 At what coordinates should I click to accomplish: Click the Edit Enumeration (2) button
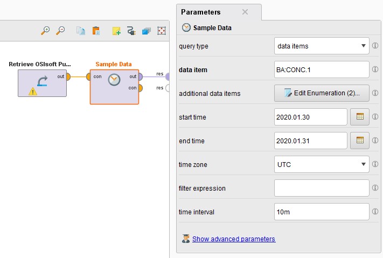point(322,93)
